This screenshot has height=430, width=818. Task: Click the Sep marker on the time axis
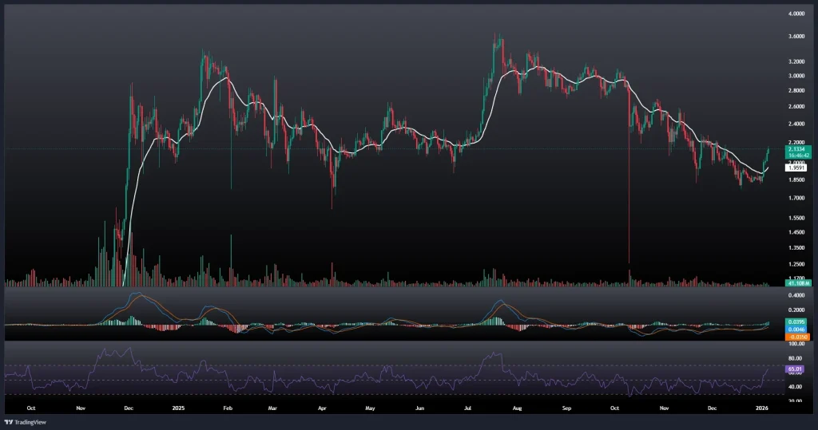(x=566, y=407)
